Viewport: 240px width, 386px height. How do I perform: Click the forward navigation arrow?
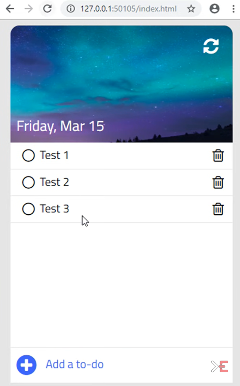point(29,9)
